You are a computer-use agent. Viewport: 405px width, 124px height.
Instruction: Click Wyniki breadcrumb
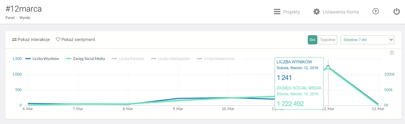[25, 18]
